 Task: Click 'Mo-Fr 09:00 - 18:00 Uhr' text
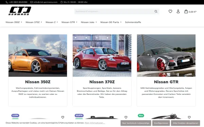click(75, 2)
